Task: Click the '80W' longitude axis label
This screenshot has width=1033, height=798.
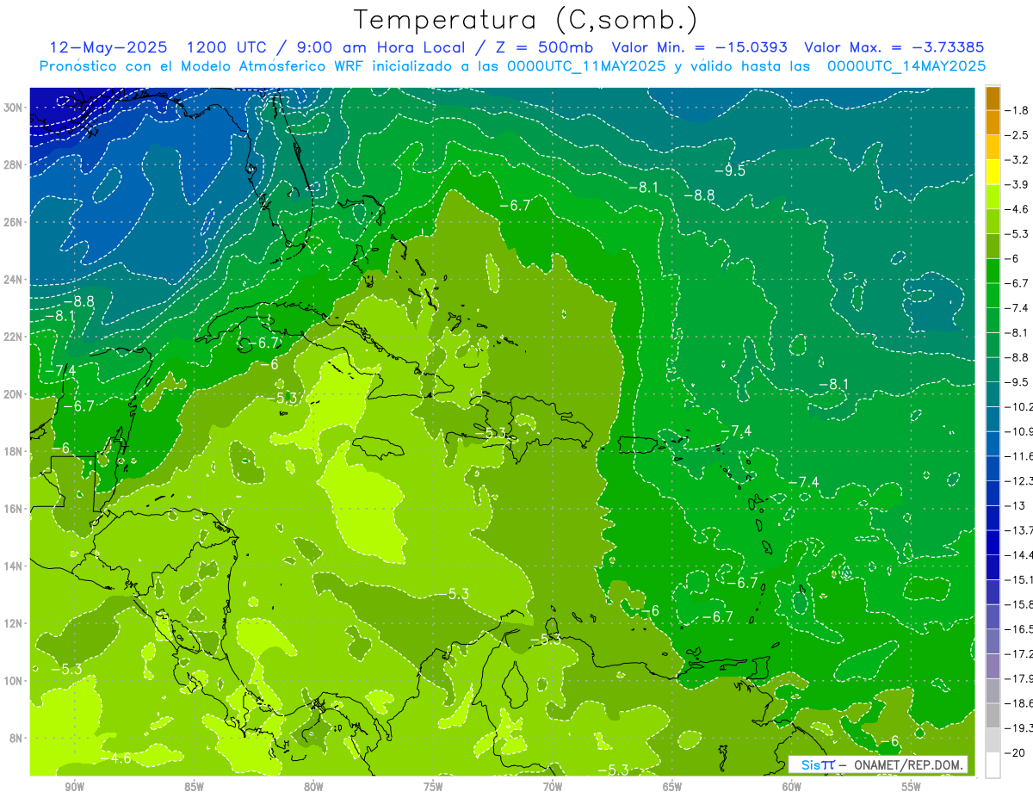Action: (x=313, y=787)
